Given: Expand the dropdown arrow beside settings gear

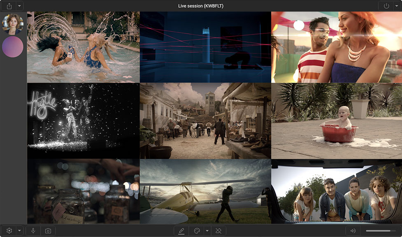Looking at the screenshot, I should pos(19,231).
